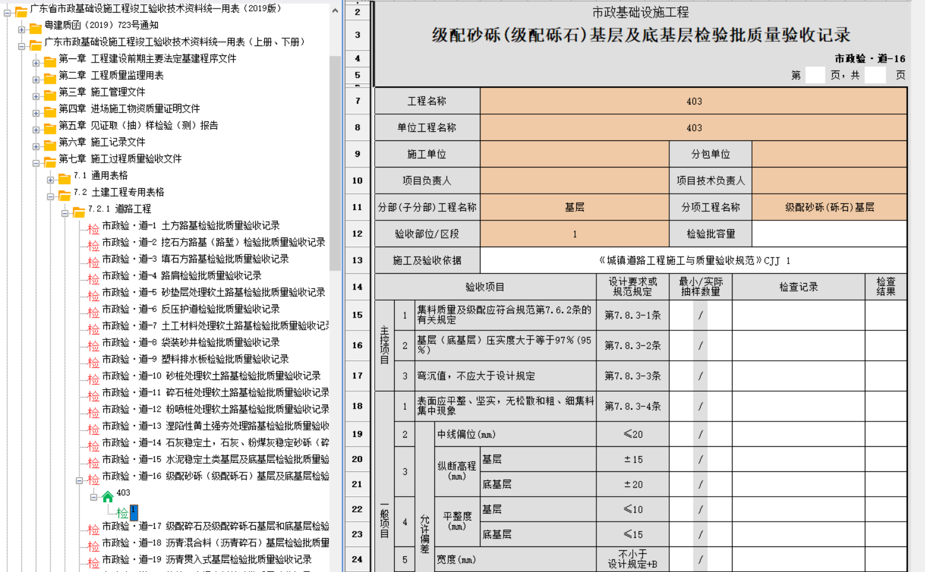Viewport: 925px width, 572px height.
Task: Click the empty 分包单位 field
Action: (x=830, y=154)
